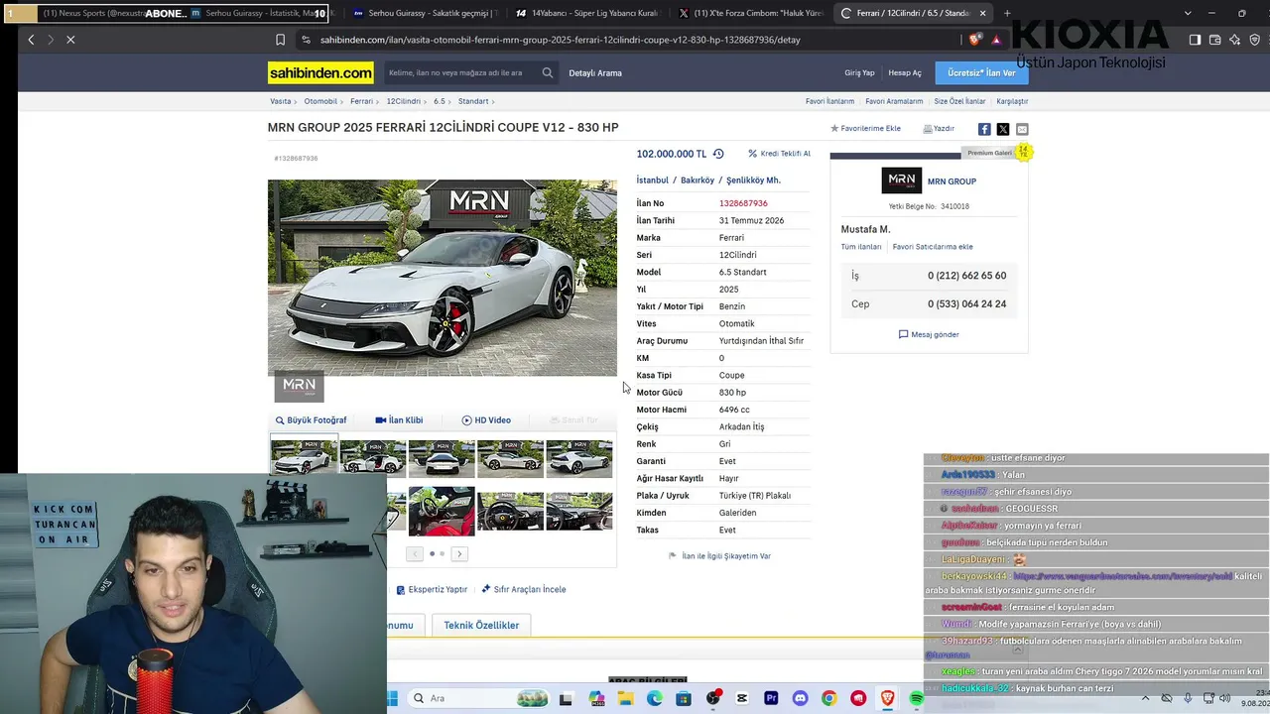Click the Ferrari breadcrumb link
This screenshot has width=1270, height=714.
[x=361, y=101]
